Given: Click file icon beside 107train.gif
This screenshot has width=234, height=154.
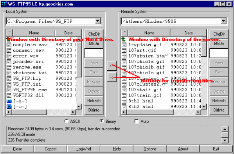Looking at the screenshot, I should (124, 95).
